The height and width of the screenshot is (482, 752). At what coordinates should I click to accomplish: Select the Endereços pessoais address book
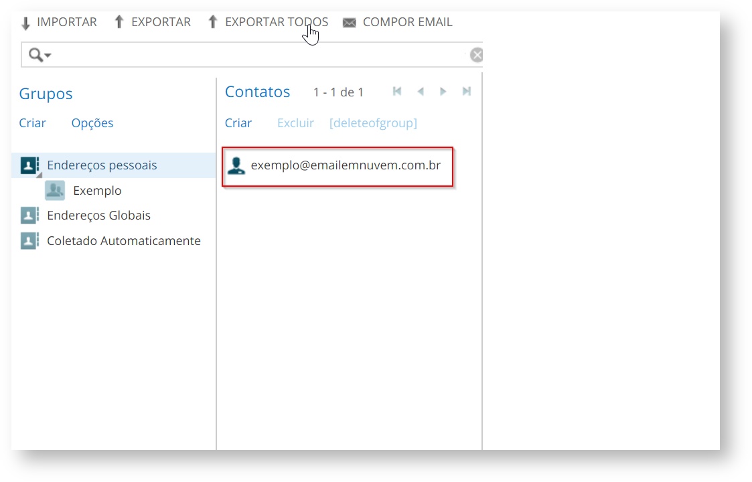click(x=102, y=165)
